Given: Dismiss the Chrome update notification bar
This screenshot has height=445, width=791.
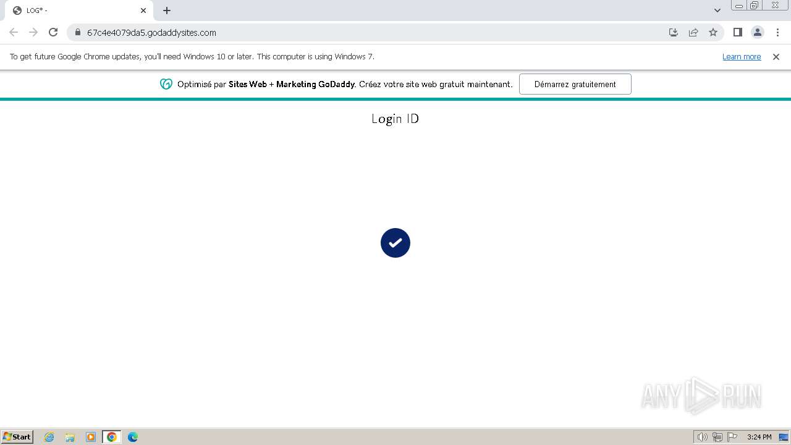Looking at the screenshot, I should coord(776,56).
